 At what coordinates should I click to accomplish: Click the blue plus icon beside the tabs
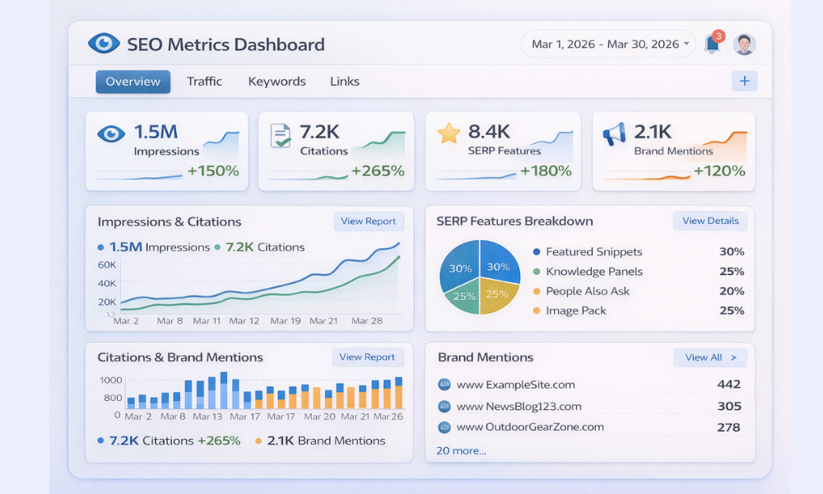[744, 81]
